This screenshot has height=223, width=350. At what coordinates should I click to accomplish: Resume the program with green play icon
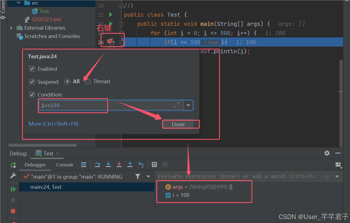(13, 189)
